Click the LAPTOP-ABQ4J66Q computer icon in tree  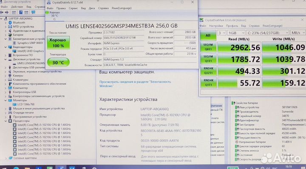tap(6, 18)
